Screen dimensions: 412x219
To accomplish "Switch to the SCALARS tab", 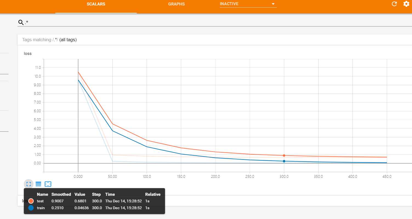I will pos(96,4).
